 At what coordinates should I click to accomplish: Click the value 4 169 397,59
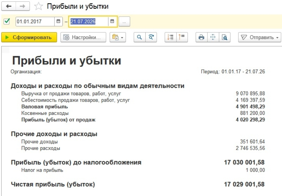coord(250,100)
